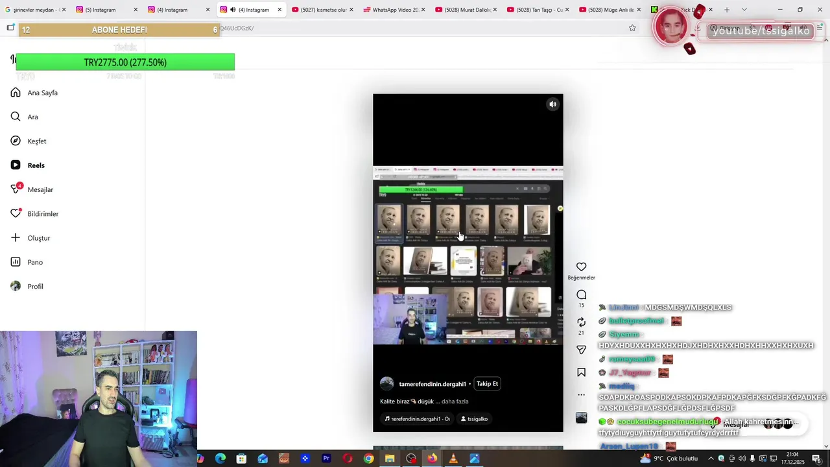Image resolution: width=830 pixels, height=467 pixels.
Task: Open Ara search in the sidebar
Action: pyautogui.click(x=25, y=117)
